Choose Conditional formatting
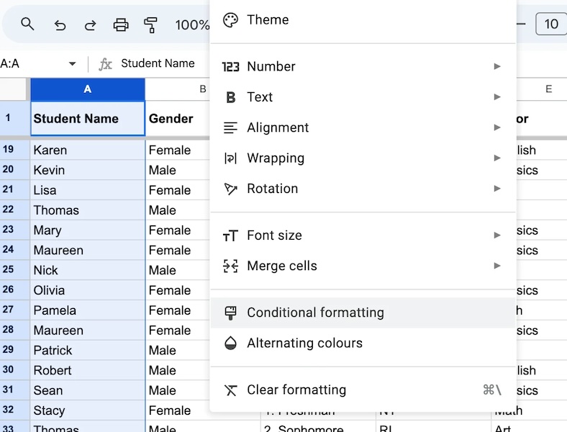This screenshot has height=432, width=567. click(x=363, y=312)
